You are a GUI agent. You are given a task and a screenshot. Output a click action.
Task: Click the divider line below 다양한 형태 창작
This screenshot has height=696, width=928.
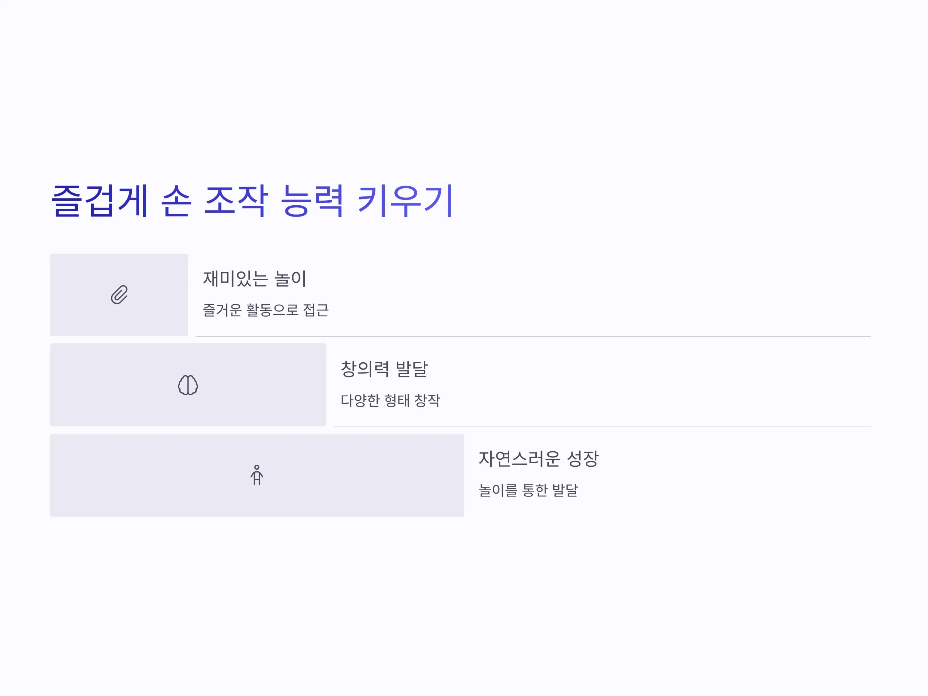coord(602,426)
